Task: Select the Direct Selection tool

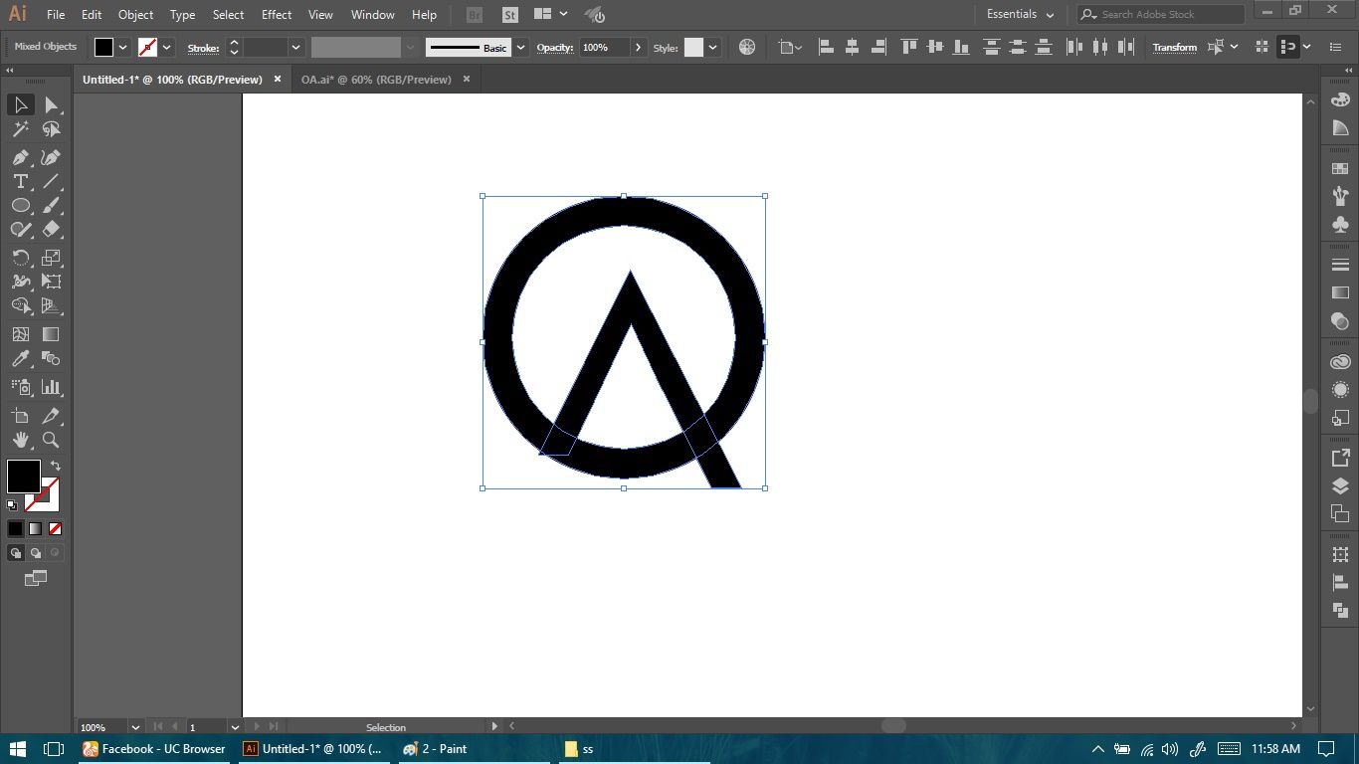Action: coord(51,105)
